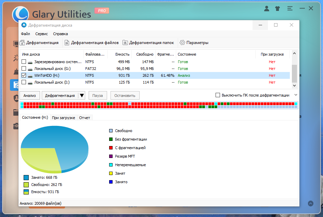Click the Дефрагментация папок toolbar label
Viewport: 323px width, 217px height.
point(151,43)
